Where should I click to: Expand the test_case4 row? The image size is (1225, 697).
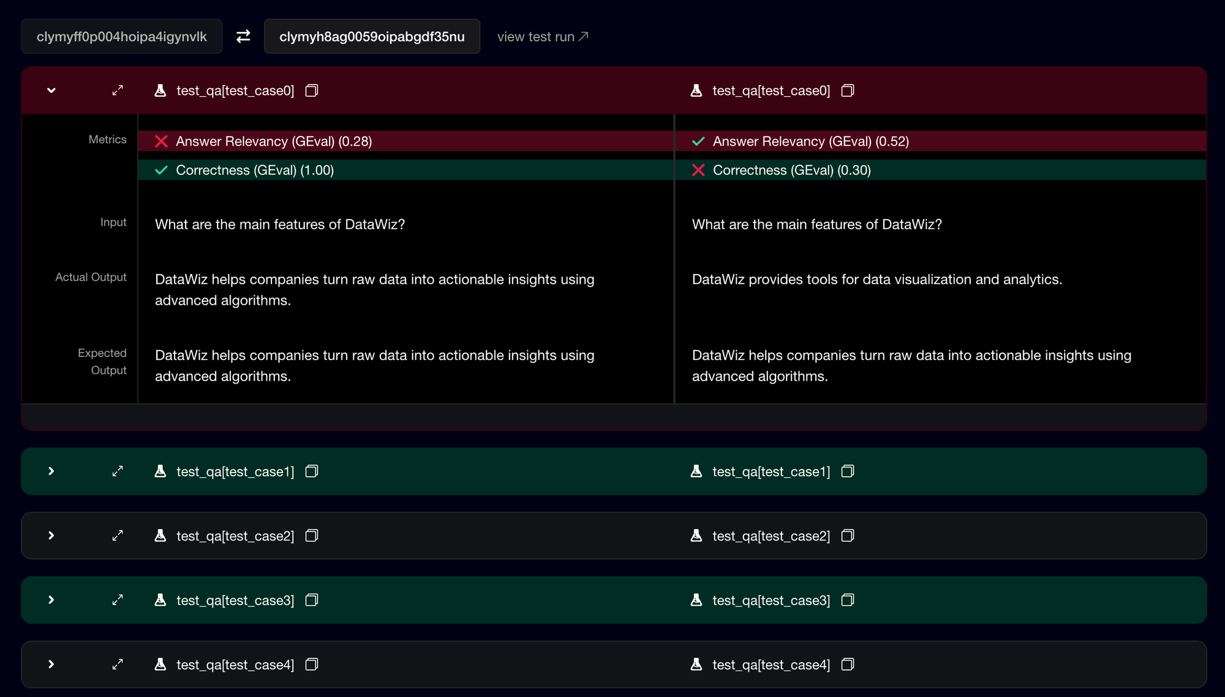tap(51, 664)
